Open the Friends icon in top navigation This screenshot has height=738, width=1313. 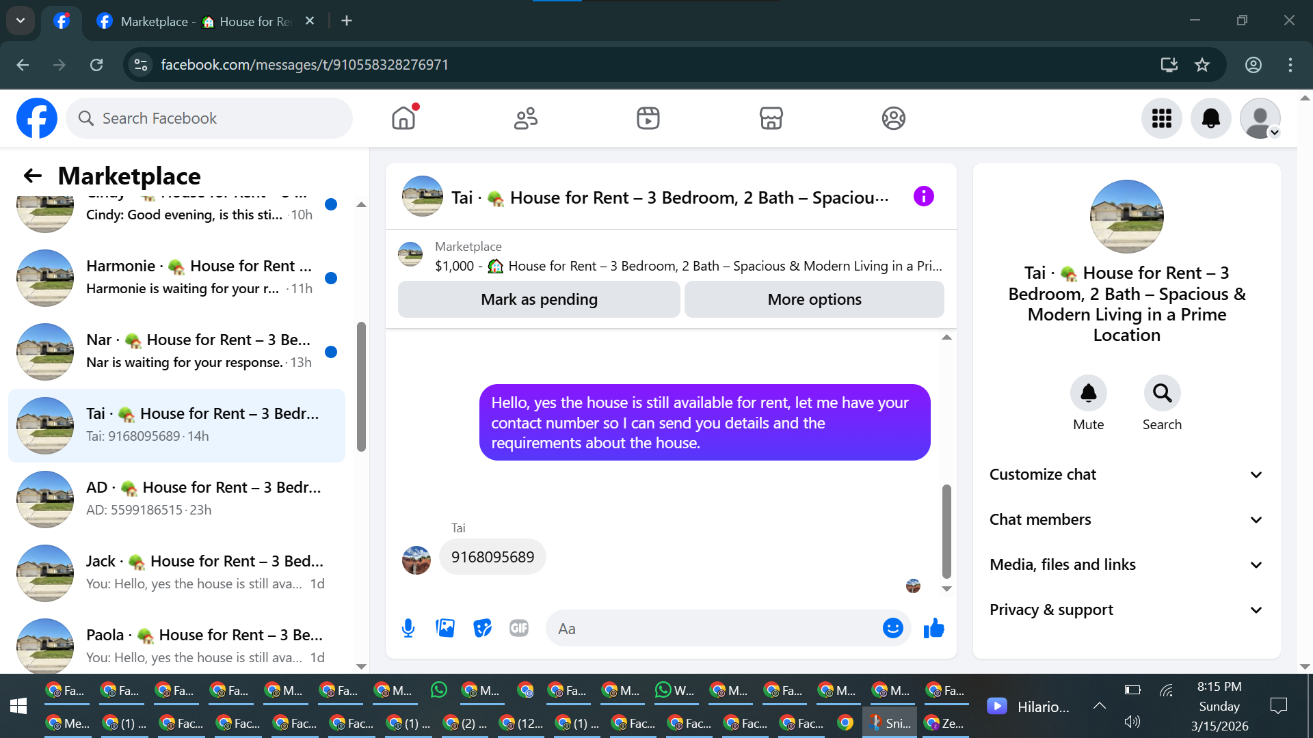click(526, 118)
